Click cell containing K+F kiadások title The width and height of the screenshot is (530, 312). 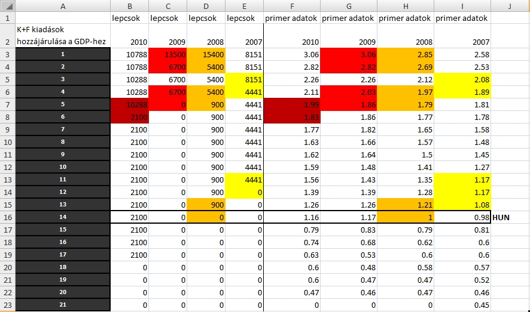62,36
